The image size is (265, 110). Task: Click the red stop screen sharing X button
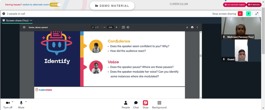(240, 14)
